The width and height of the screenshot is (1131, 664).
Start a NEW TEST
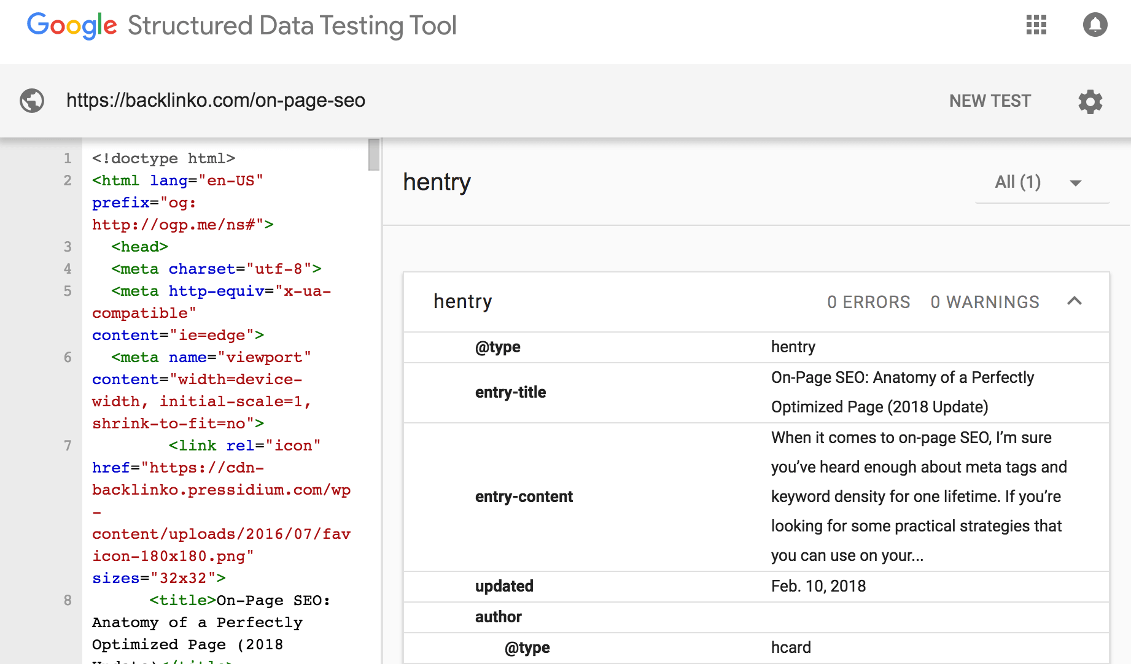pyautogui.click(x=990, y=101)
